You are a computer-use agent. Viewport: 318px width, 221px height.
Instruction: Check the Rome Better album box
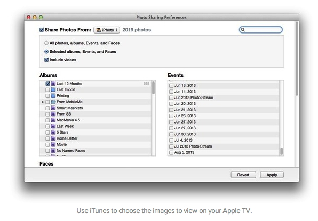click(x=47, y=138)
